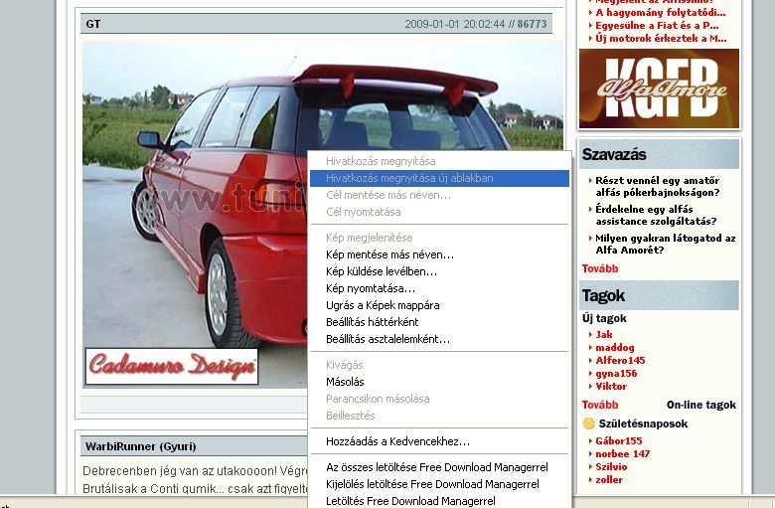The height and width of the screenshot is (508, 775).
Task: Select 'Kép nyomtatása…' menu item
Action: 439,288
